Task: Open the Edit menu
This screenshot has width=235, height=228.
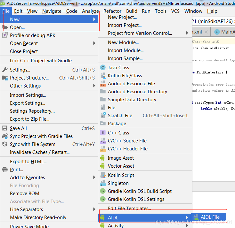Action: [x=18, y=11]
